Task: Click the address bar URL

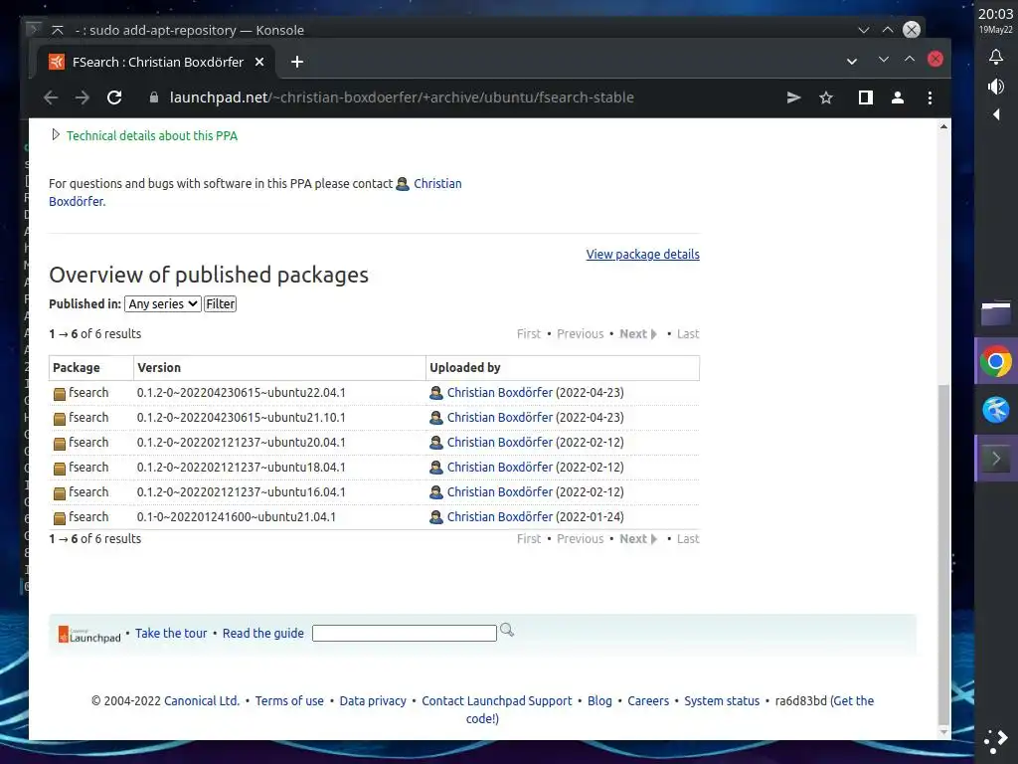Action: pos(402,97)
